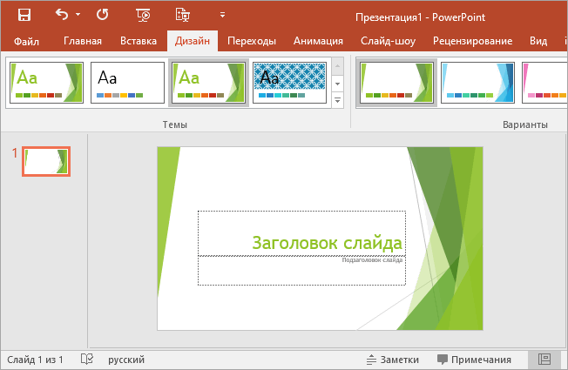Image resolution: width=568 pixels, height=370 pixels.
Task: Toggle the Примечания comments pane
Action: click(x=474, y=360)
